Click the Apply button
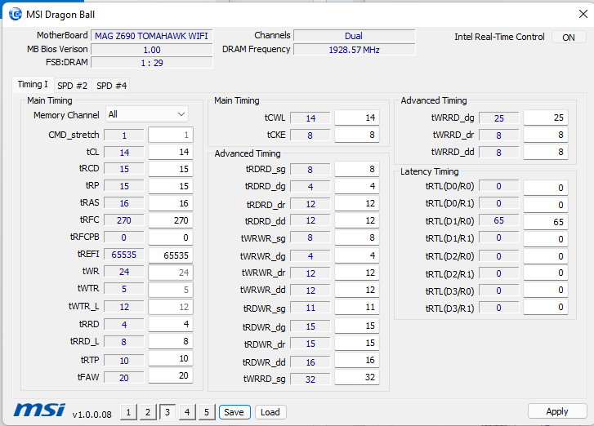 click(557, 411)
